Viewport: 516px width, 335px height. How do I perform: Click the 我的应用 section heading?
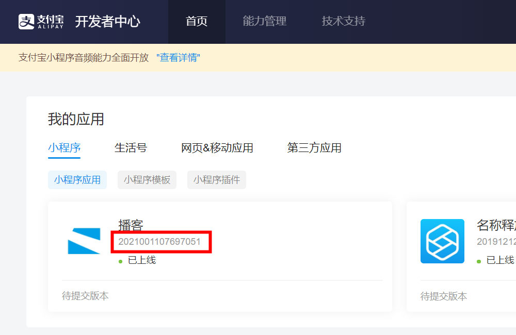76,119
